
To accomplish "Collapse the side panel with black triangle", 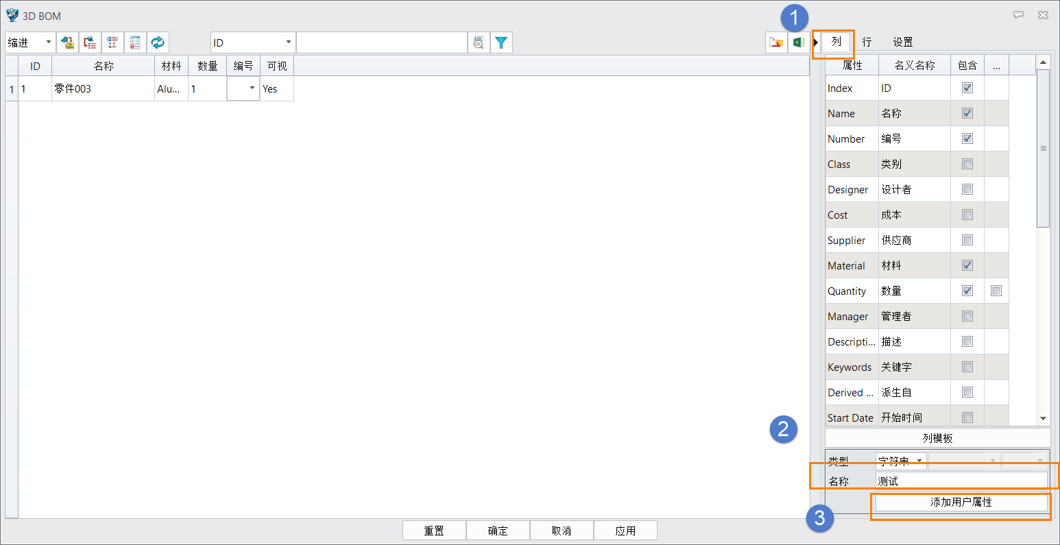I will coord(816,43).
